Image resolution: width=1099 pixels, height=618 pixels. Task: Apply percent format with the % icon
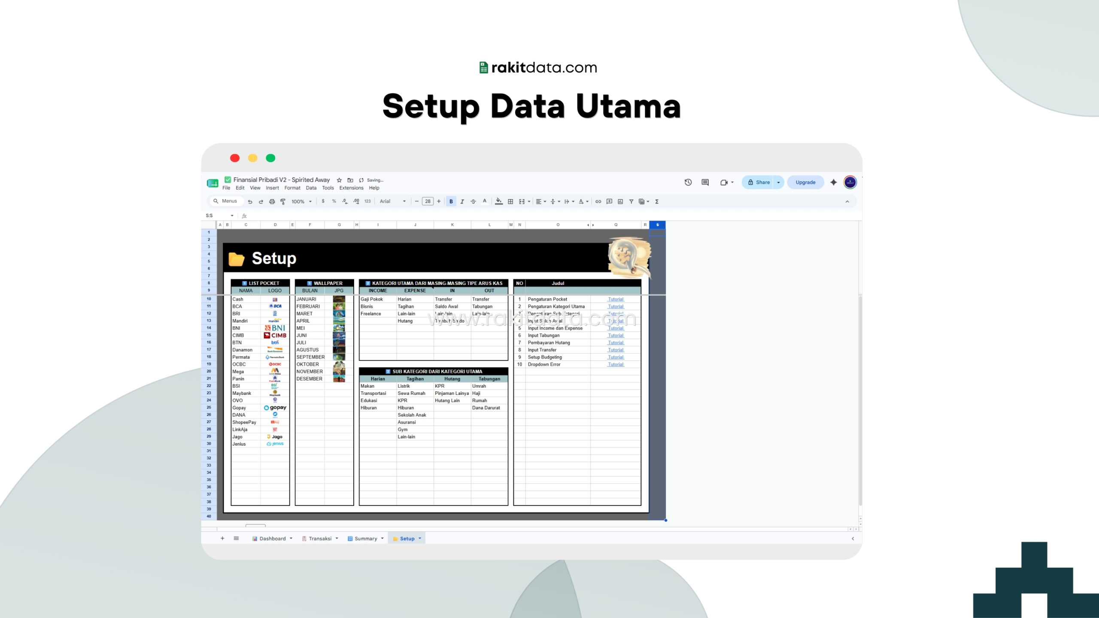click(334, 201)
